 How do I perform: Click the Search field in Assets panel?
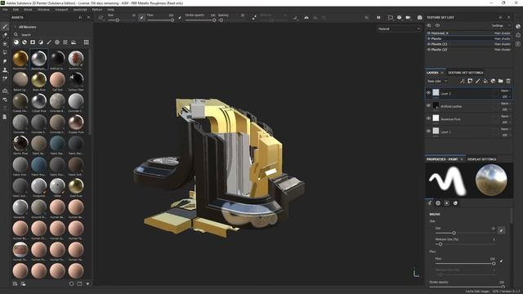pos(51,34)
